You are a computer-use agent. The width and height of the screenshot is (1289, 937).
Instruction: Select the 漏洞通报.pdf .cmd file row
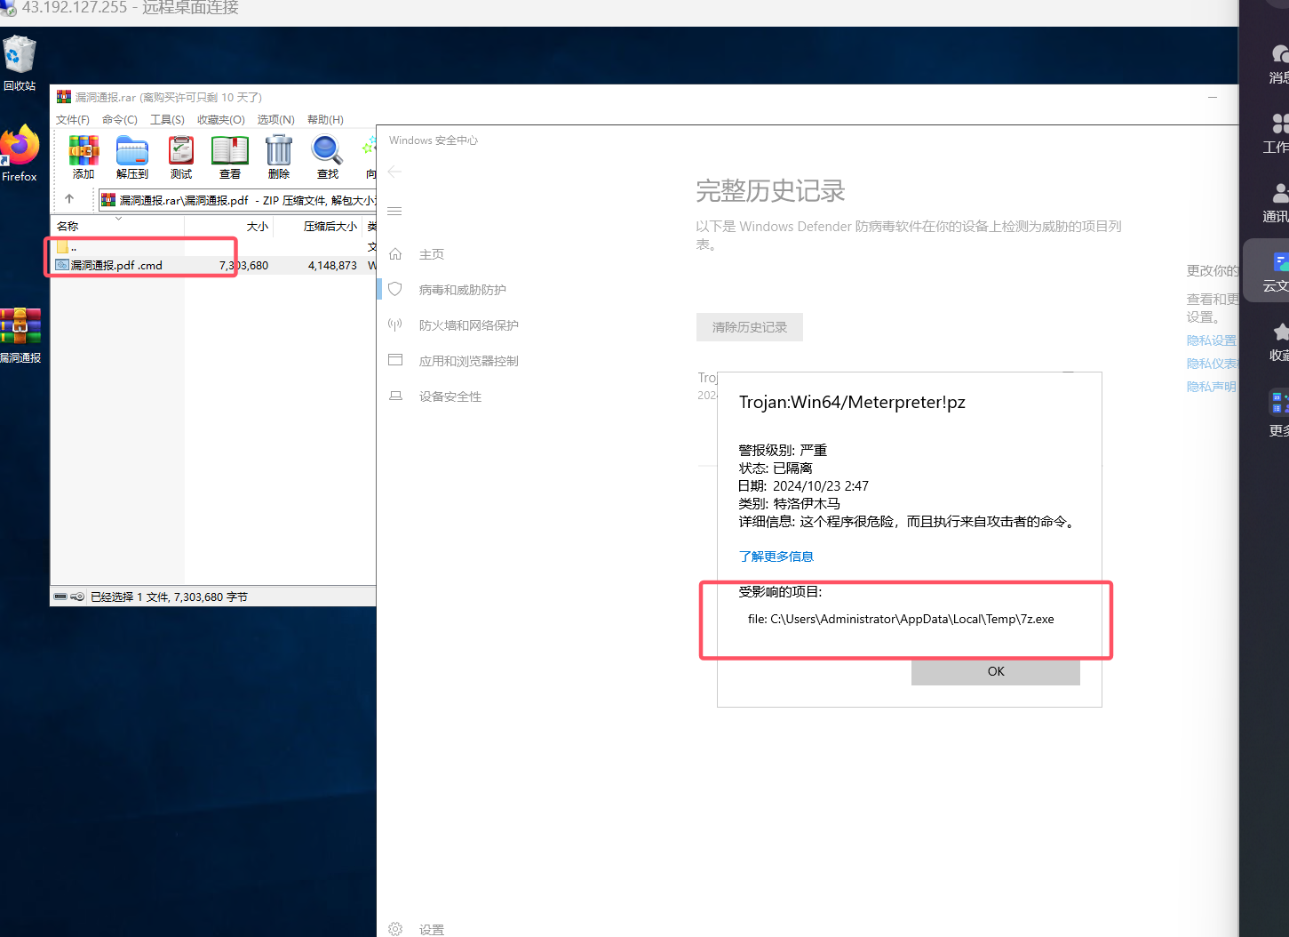coord(213,265)
